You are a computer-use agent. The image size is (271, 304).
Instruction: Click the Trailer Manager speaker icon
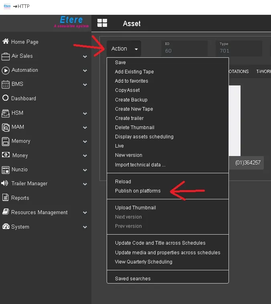(6, 184)
